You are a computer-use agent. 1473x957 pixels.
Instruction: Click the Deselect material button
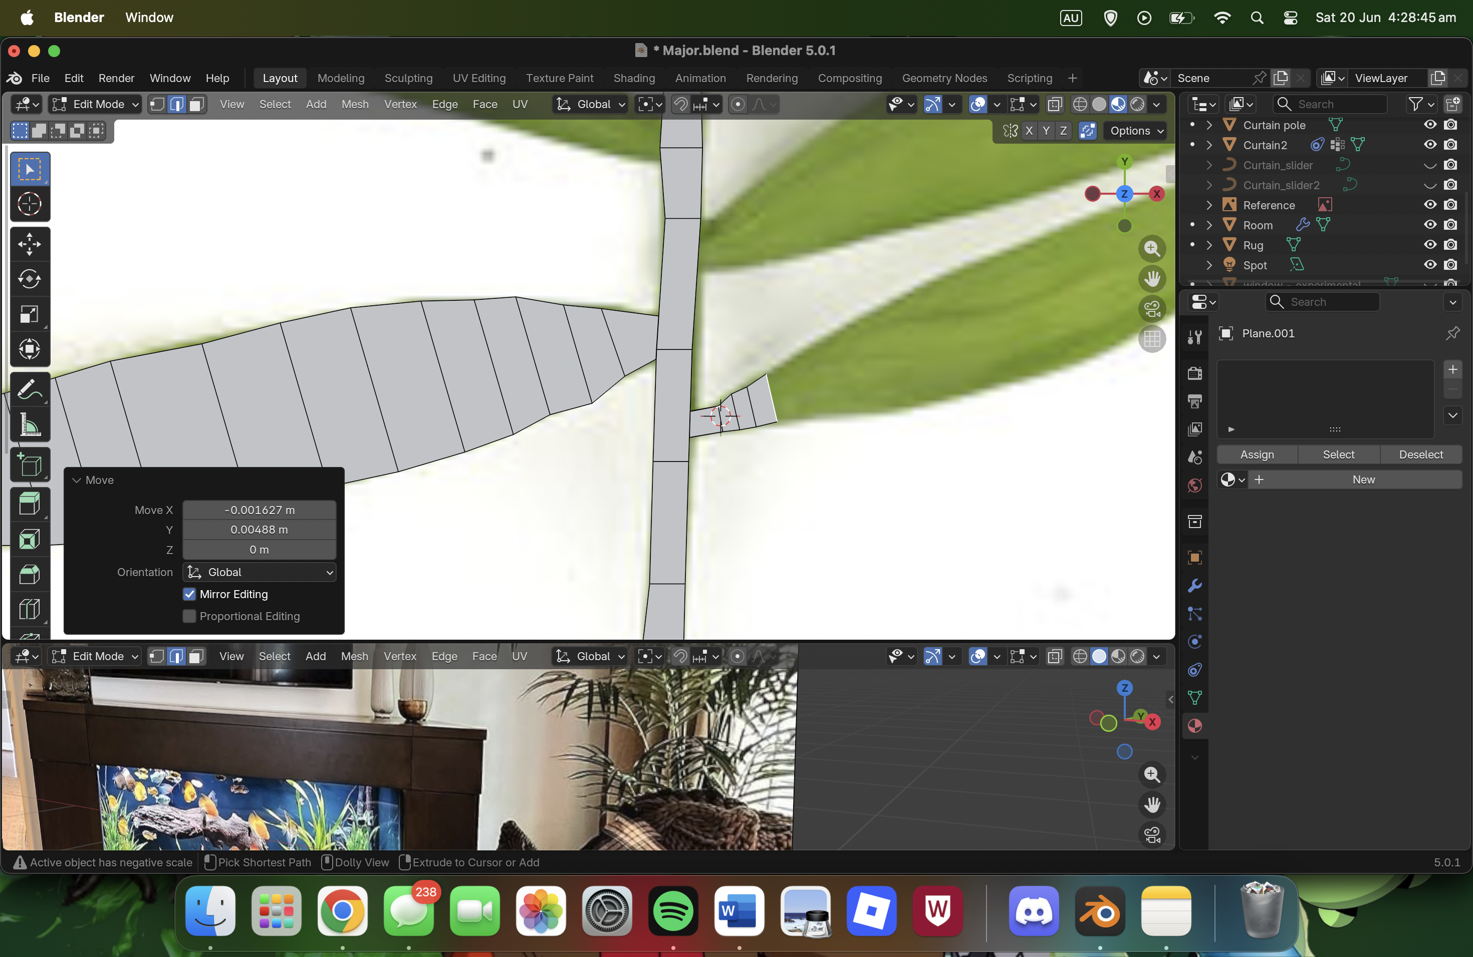click(1421, 454)
